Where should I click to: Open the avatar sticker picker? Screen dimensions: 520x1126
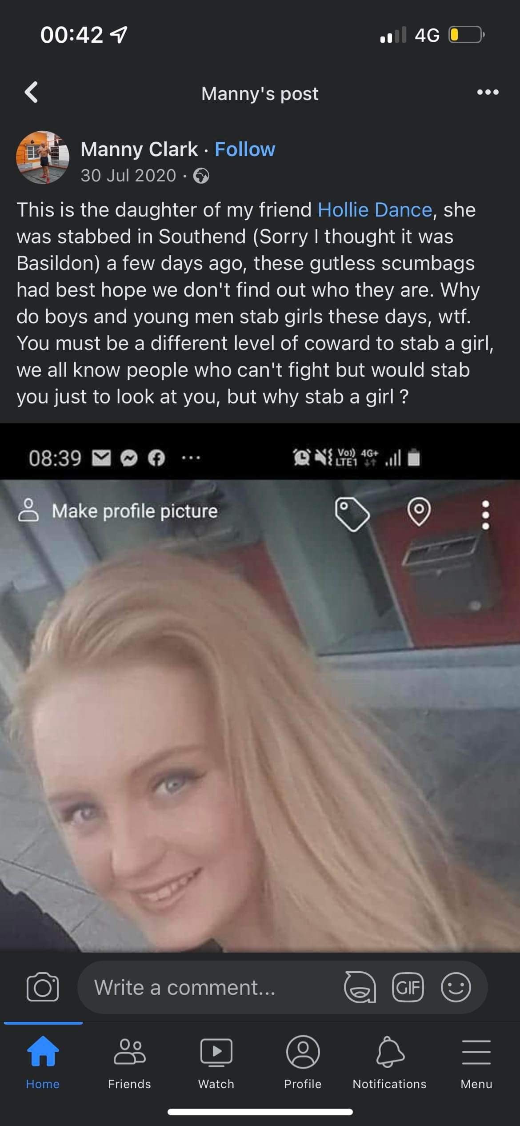tap(360, 987)
